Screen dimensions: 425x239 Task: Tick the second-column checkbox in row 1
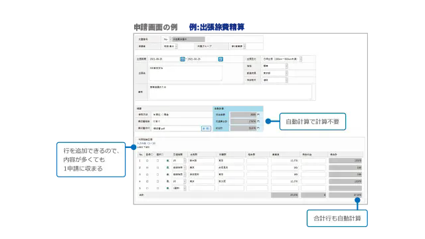pyautogui.click(x=158, y=161)
